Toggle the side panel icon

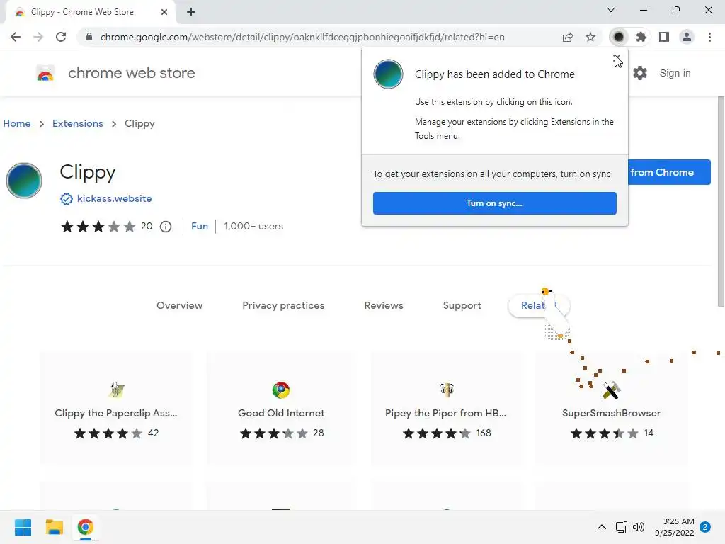tap(664, 37)
